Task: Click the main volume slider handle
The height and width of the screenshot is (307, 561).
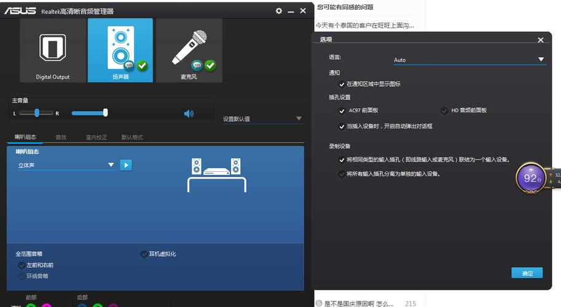Action: click(105, 113)
